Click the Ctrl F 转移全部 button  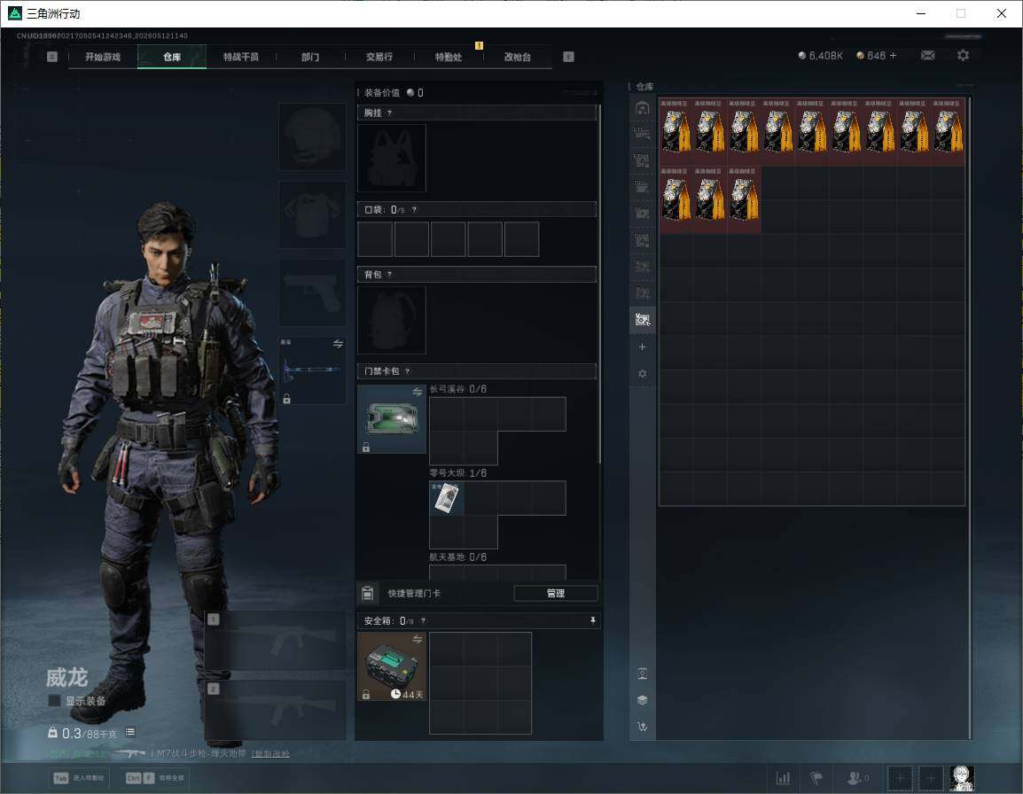click(155, 778)
